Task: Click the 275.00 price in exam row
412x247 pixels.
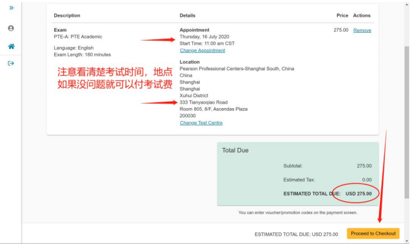Action: [341, 30]
